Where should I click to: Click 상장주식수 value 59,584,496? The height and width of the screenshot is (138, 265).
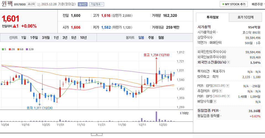point(253,38)
